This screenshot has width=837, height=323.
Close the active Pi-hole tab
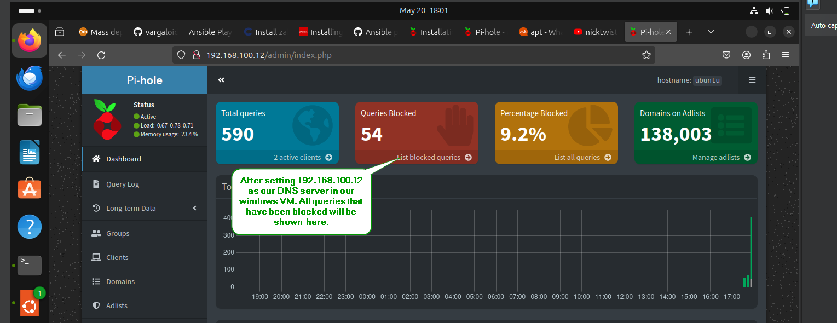coord(668,32)
